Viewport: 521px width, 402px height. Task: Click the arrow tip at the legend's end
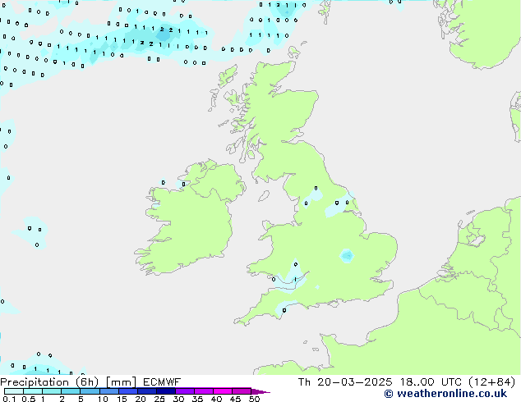click(x=260, y=391)
